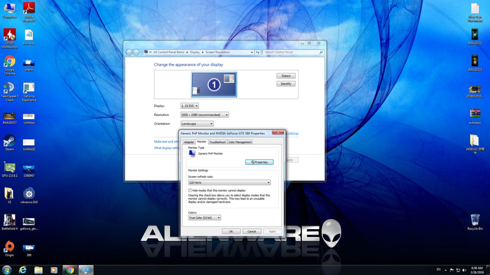Expand the Resolution dropdown
490x275 pixels.
pos(204,115)
